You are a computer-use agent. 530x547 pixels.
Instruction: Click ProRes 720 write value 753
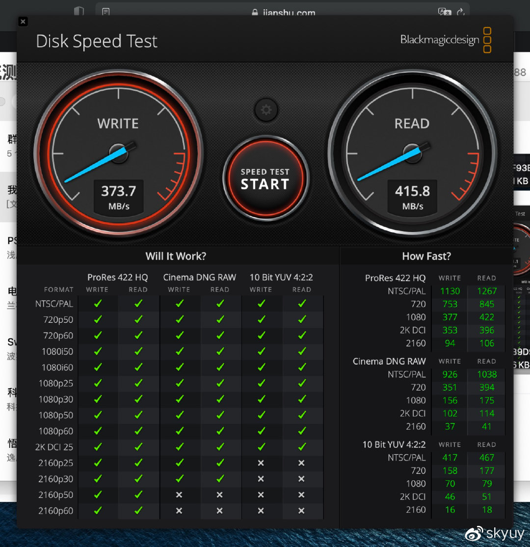(450, 304)
